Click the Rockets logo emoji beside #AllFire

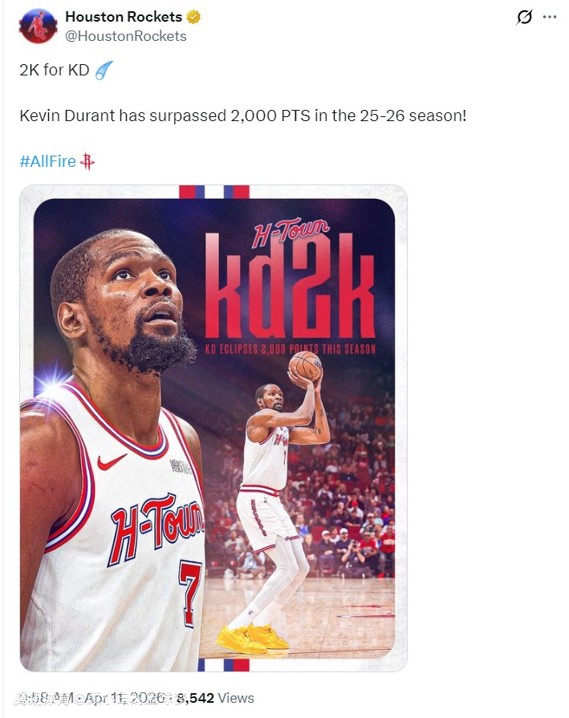[x=87, y=161]
